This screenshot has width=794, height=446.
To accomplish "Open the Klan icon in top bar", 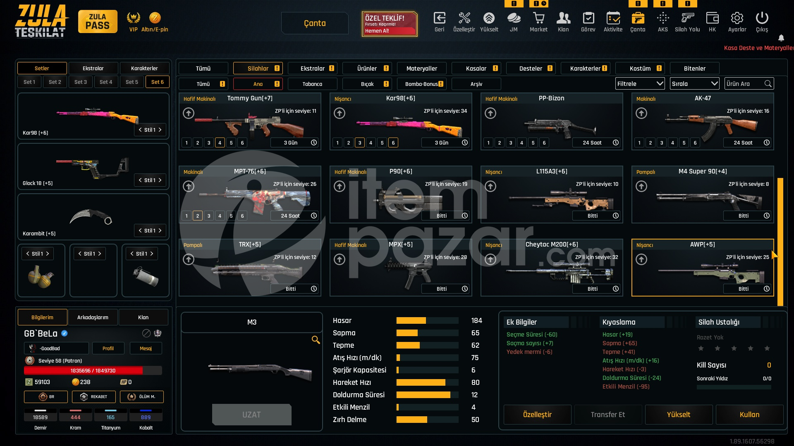I will coord(563,18).
